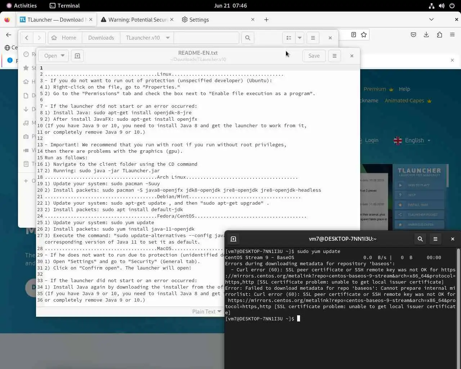Expand the Firefox list all tabs chevron
Screen dimensions: 461x369
point(431,19)
